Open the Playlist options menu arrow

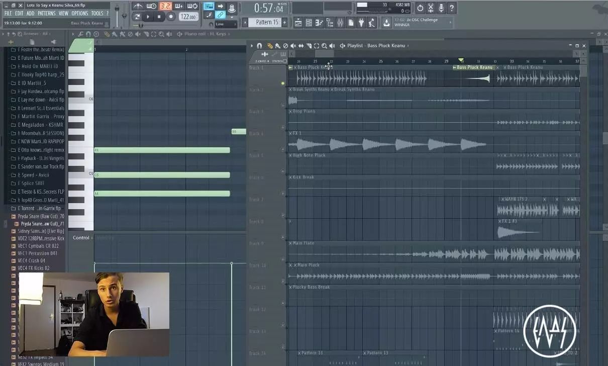(x=252, y=46)
